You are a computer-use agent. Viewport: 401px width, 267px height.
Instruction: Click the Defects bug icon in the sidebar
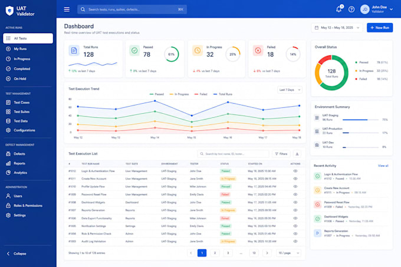click(8, 154)
